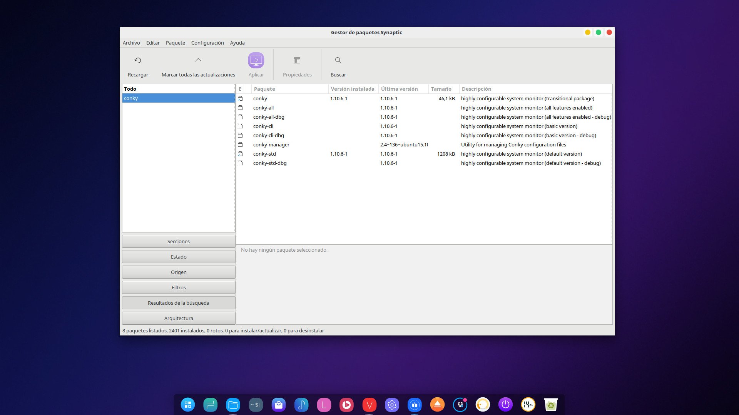Open the Paquete menu
Viewport: 739px width, 415px height.
[x=176, y=43]
